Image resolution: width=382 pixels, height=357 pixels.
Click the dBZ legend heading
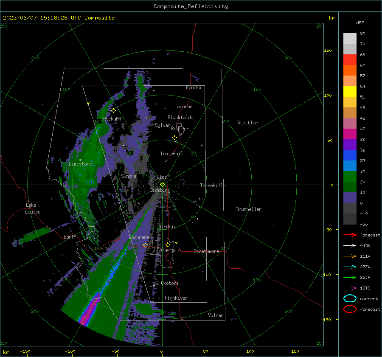(360, 22)
